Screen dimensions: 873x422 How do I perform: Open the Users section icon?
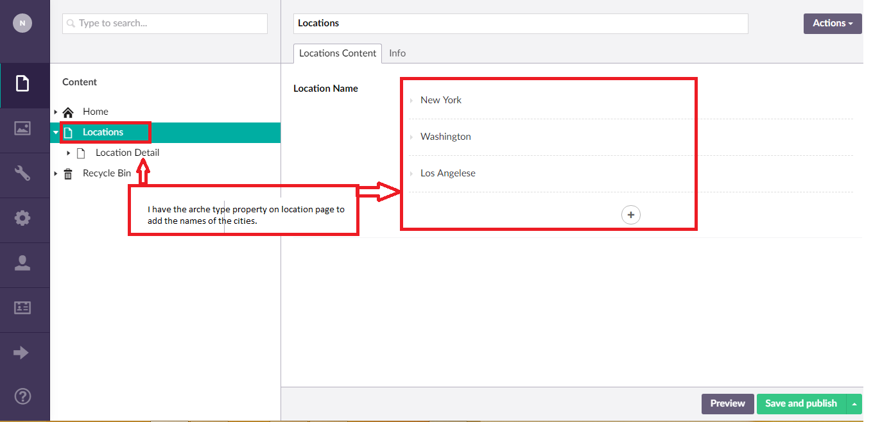click(x=22, y=263)
